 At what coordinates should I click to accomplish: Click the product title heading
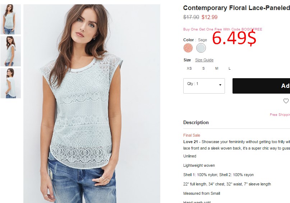pyautogui.click(x=236, y=8)
